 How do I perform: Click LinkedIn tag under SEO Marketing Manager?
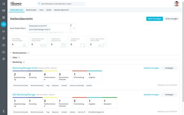pyautogui.click(x=64, y=112)
